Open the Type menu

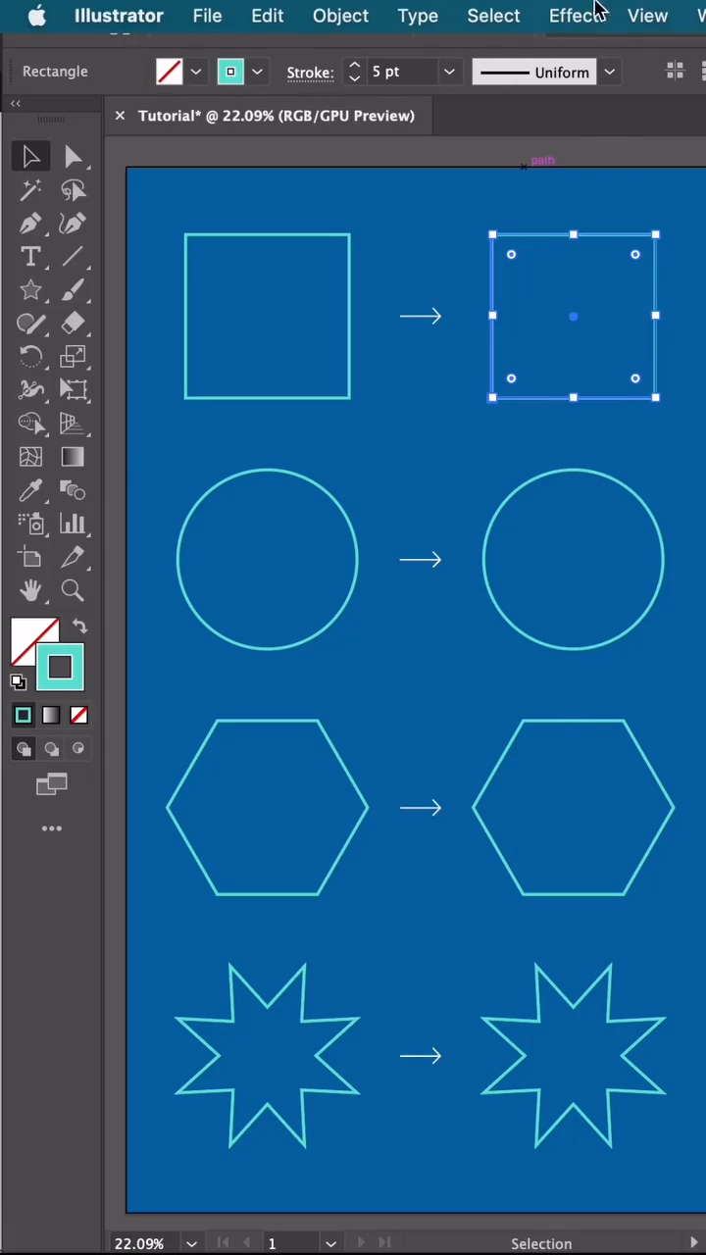point(418,16)
